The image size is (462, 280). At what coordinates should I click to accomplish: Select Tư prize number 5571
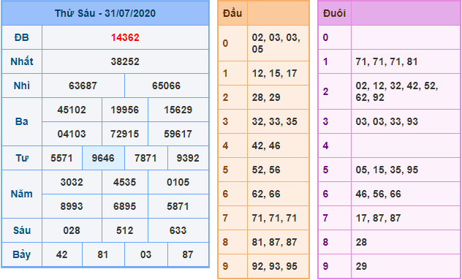pyautogui.click(x=61, y=158)
